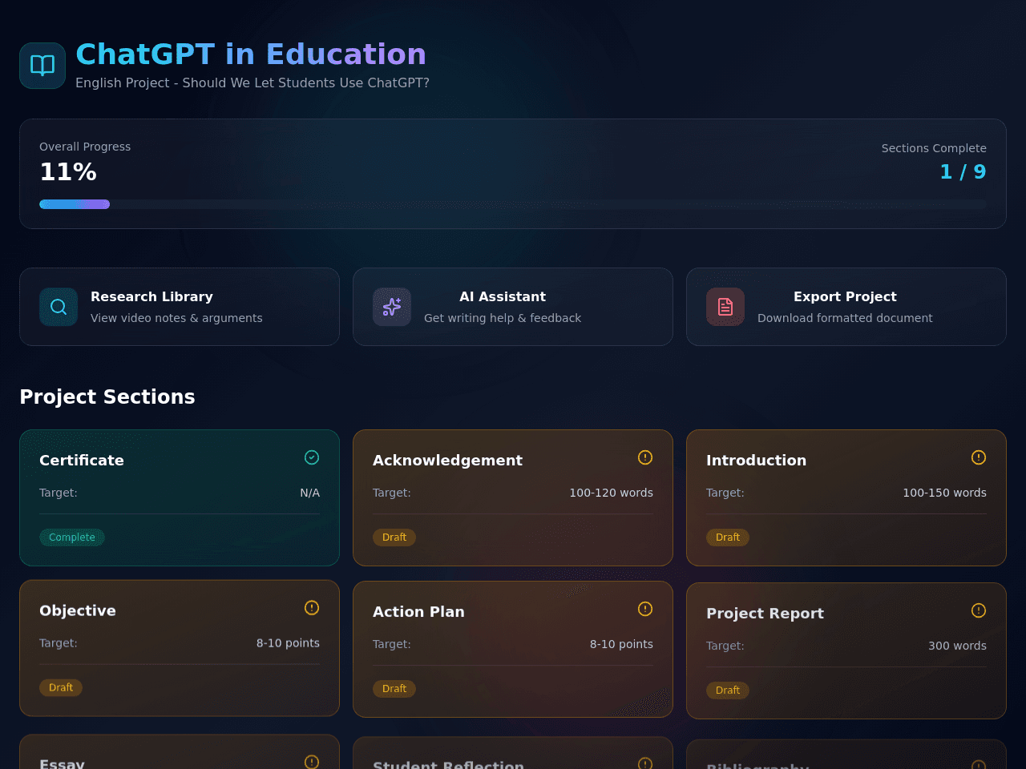Open the Research Library card
Image resolution: width=1026 pixels, height=769 pixels.
180,307
